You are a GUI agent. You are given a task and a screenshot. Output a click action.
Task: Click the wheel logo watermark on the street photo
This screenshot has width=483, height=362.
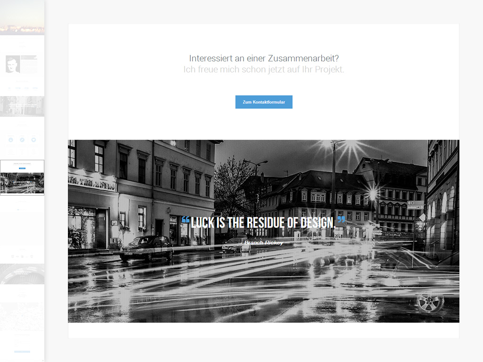point(429,303)
